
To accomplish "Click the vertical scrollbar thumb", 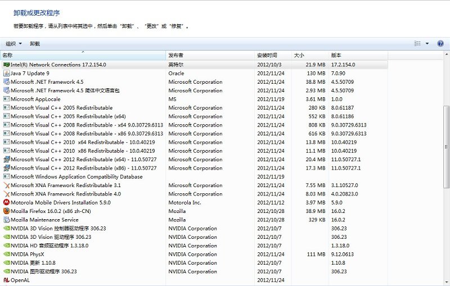I will point(446,147).
